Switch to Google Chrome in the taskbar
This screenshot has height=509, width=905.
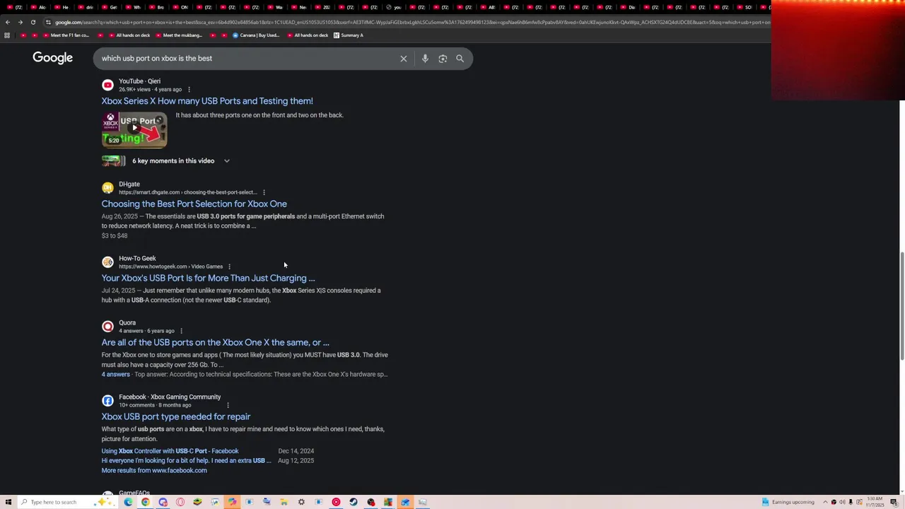(146, 502)
